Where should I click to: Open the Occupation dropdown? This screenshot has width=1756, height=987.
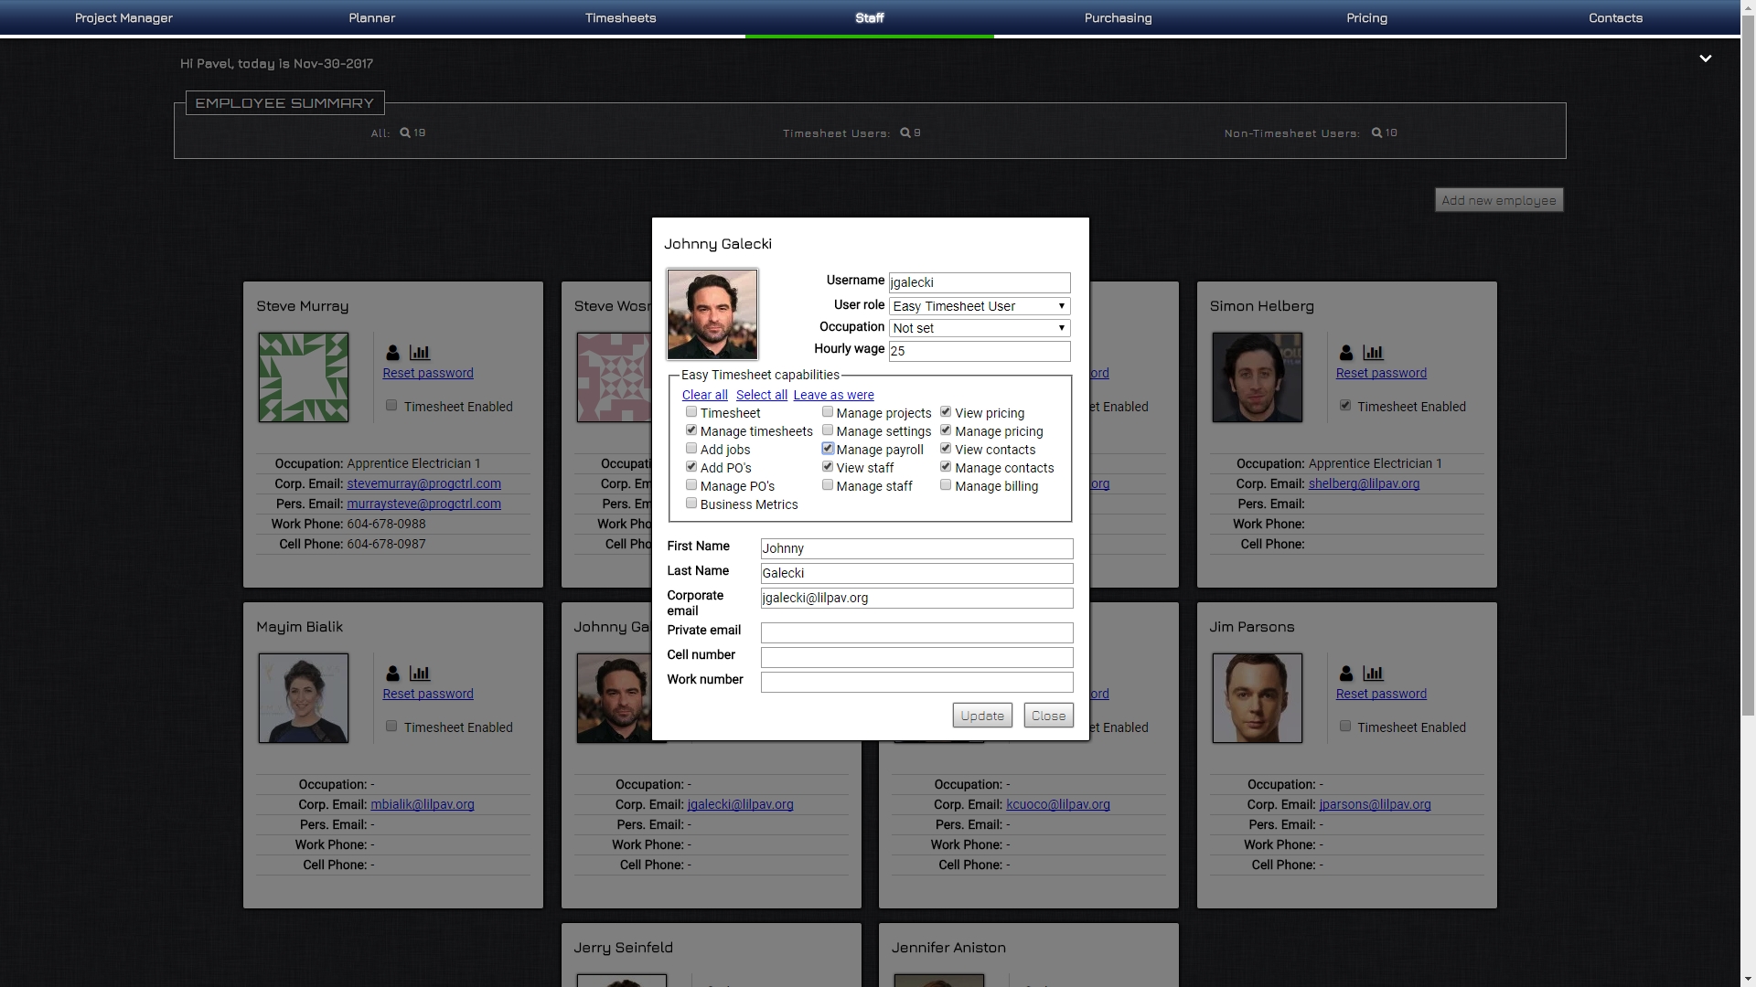[980, 328]
